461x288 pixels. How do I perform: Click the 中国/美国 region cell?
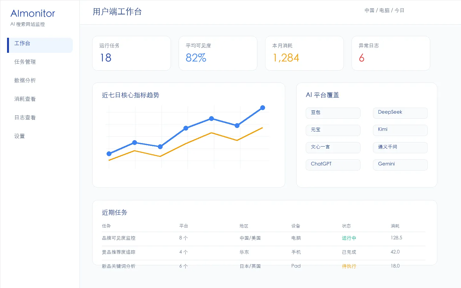click(250, 238)
